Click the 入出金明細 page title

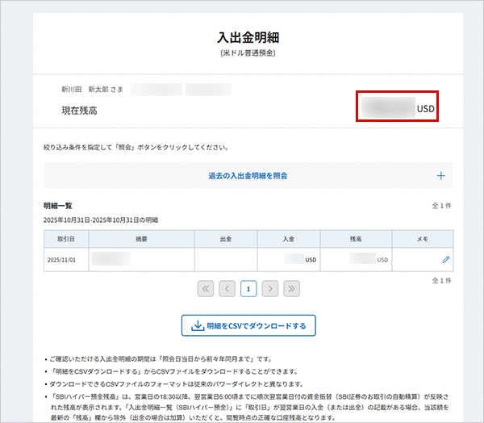click(248, 37)
